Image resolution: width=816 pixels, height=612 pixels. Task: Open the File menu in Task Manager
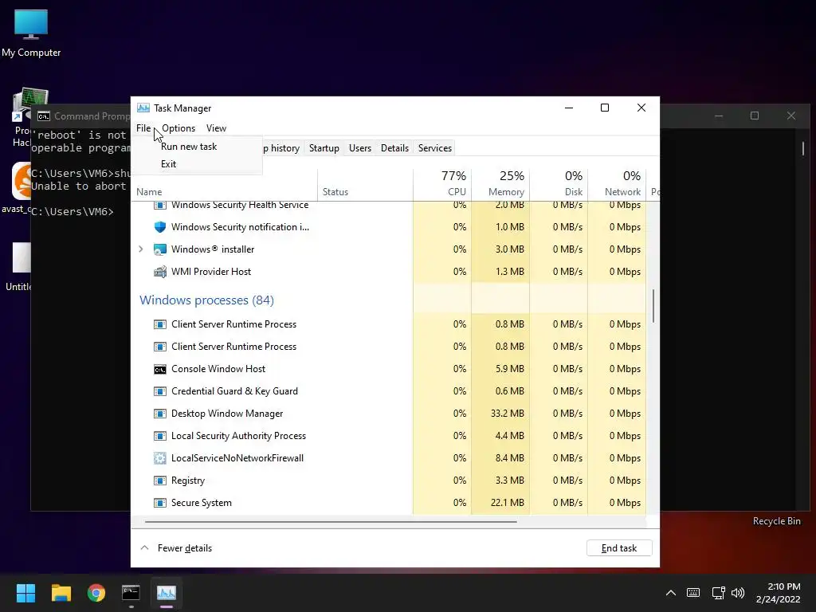click(143, 128)
